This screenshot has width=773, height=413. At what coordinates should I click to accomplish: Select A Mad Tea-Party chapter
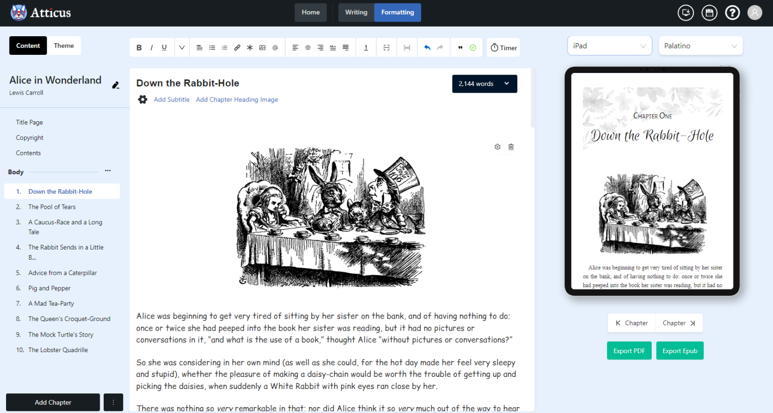coord(51,303)
